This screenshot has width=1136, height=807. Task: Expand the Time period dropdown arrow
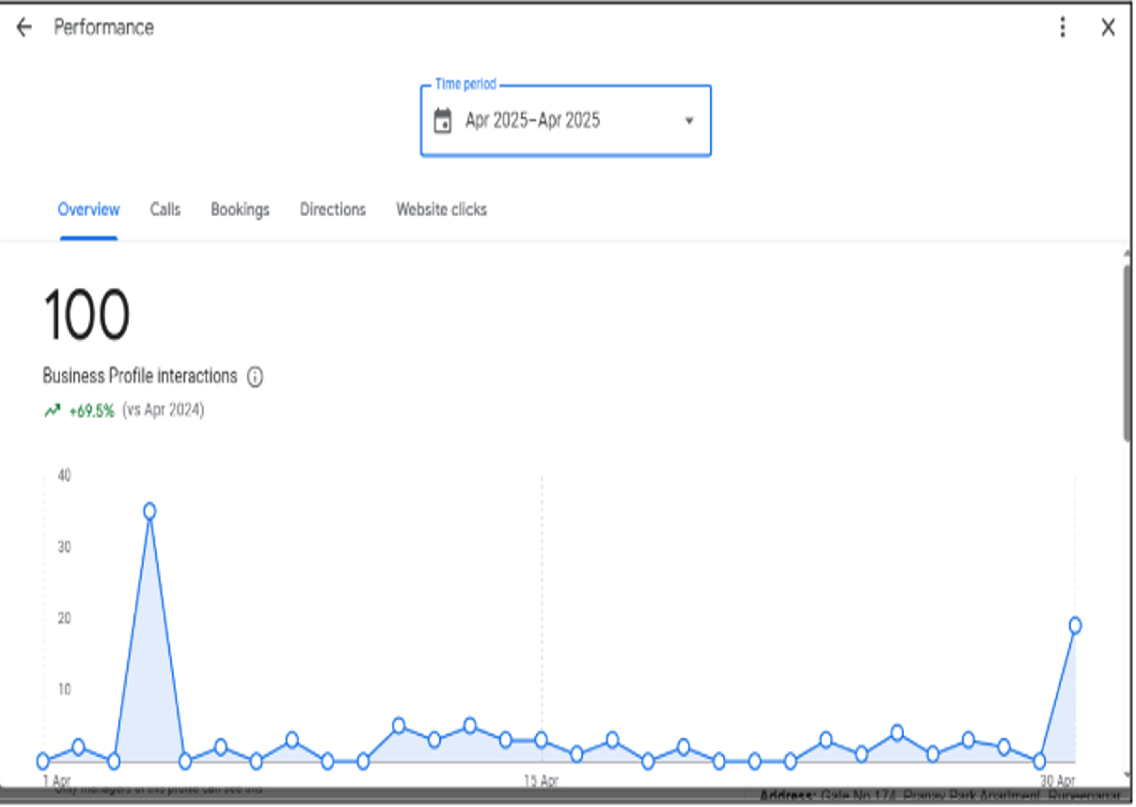click(689, 121)
